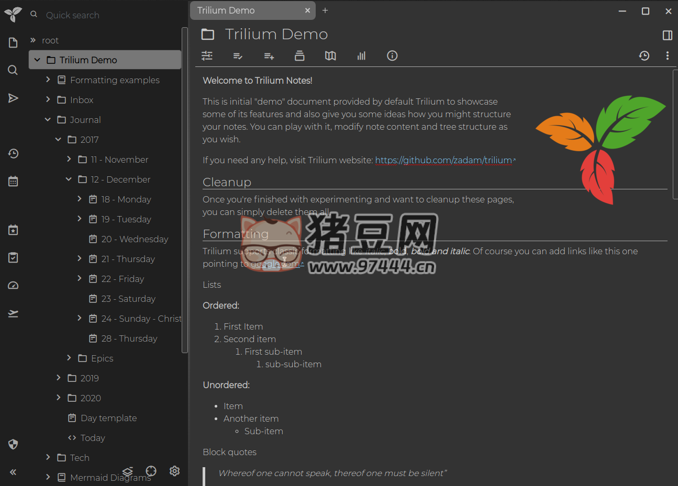
Task: Collapse the 12 - December chevron
Action: pos(69,179)
